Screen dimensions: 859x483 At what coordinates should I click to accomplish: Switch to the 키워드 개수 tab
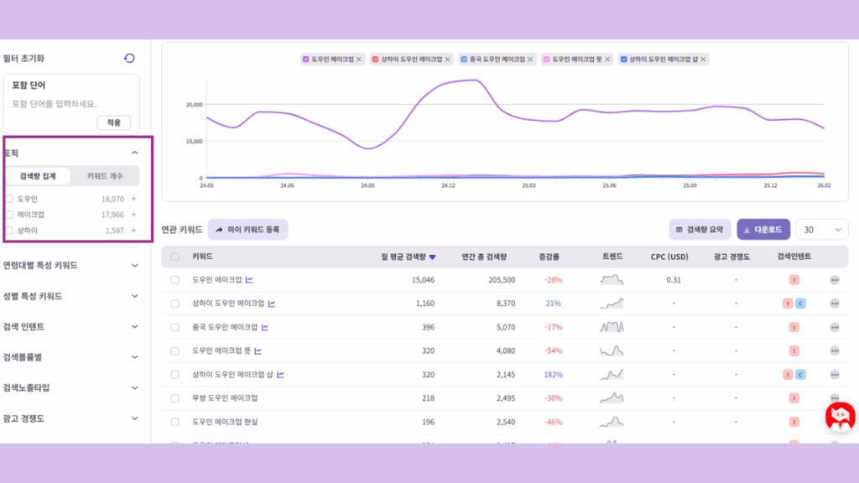105,177
